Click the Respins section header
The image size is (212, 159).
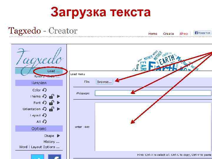click(x=39, y=83)
